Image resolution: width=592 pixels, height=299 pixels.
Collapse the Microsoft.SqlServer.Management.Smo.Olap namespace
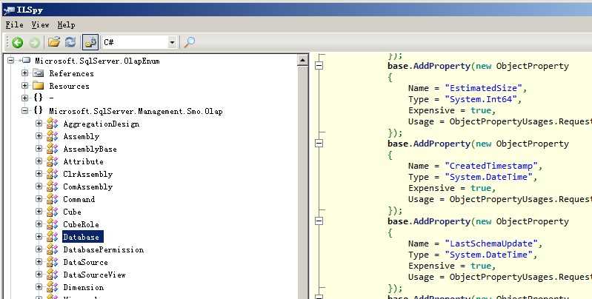[25, 110]
